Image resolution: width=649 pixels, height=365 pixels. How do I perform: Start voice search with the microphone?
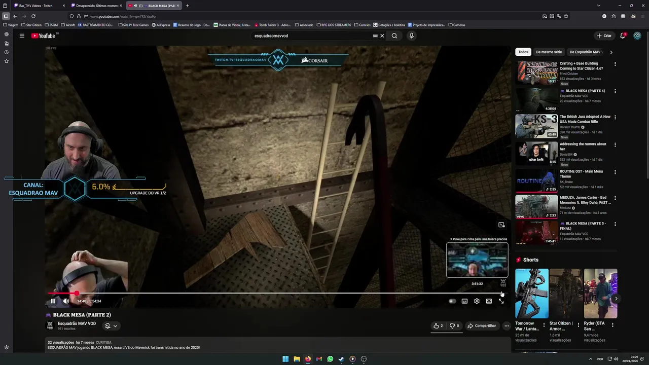[411, 36]
